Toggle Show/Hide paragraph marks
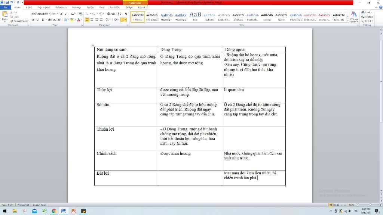 126,14
